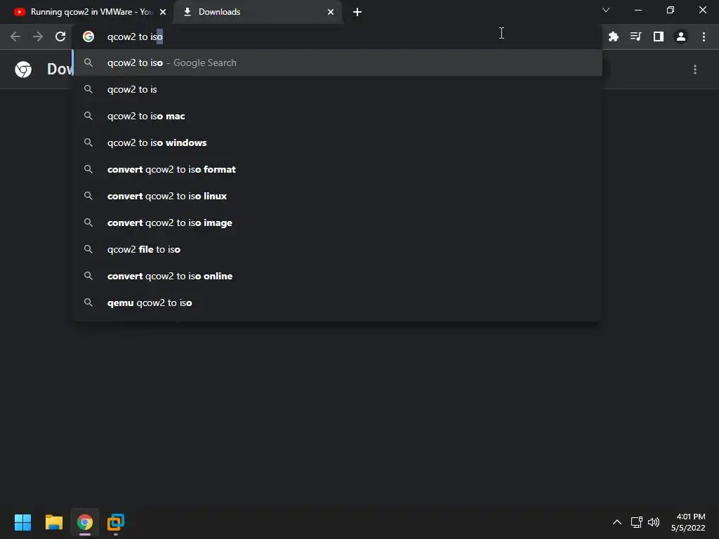The width and height of the screenshot is (719, 539).
Task: Click the back navigation arrow
Action: point(15,36)
